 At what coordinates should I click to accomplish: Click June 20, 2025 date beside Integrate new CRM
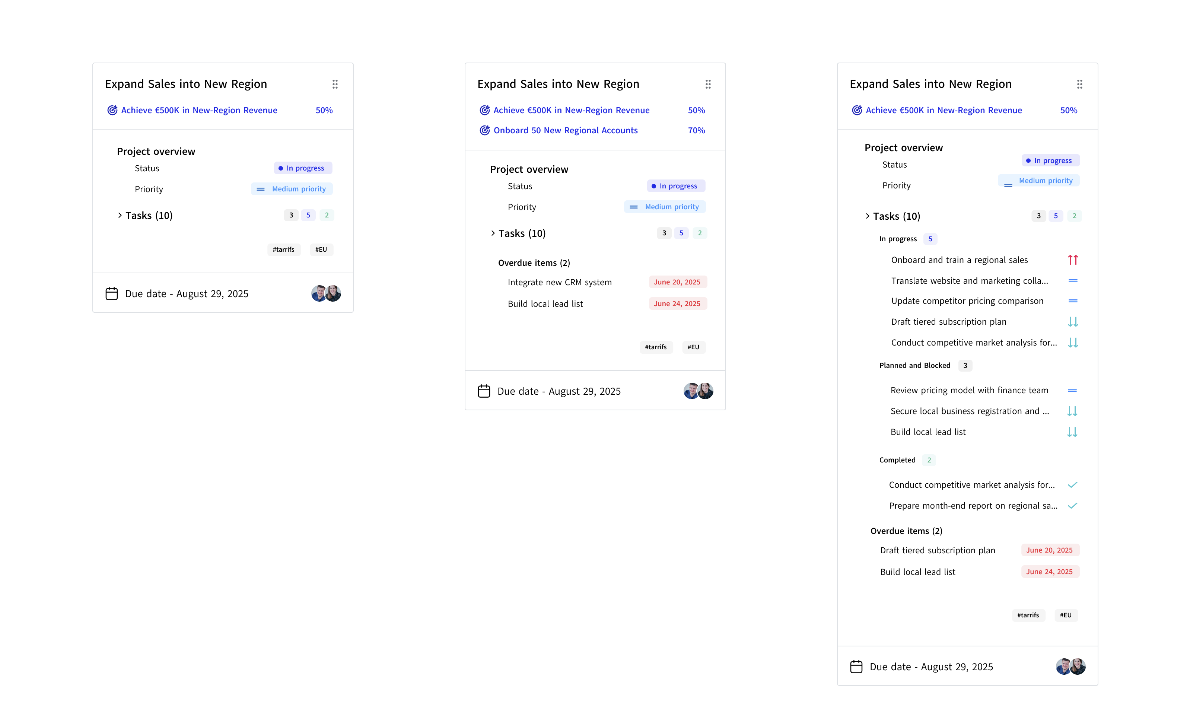point(677,282)
